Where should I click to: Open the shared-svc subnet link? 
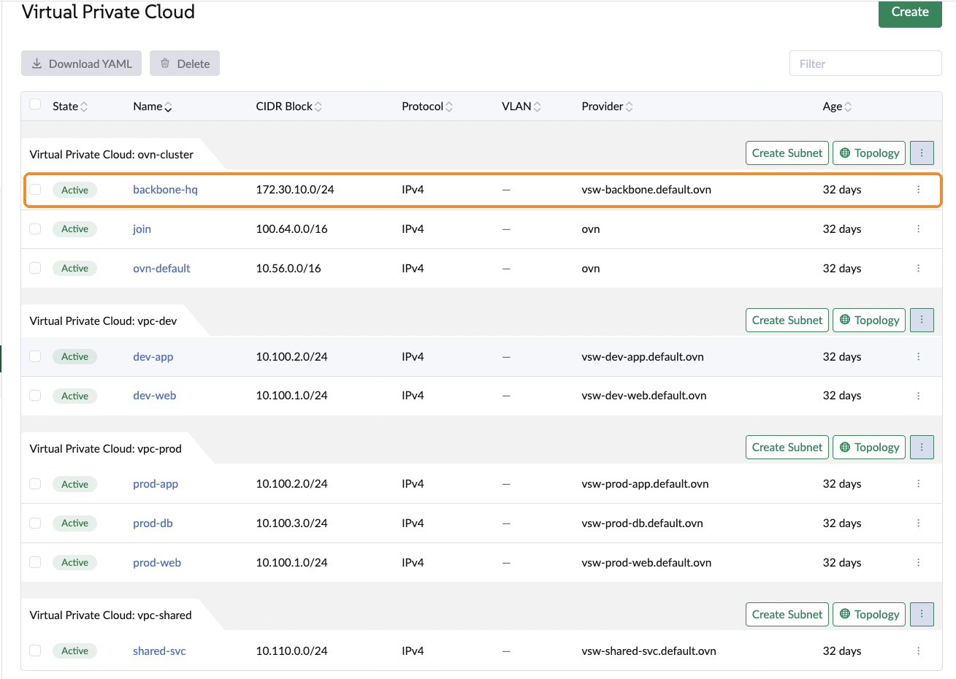click(159, 651)
